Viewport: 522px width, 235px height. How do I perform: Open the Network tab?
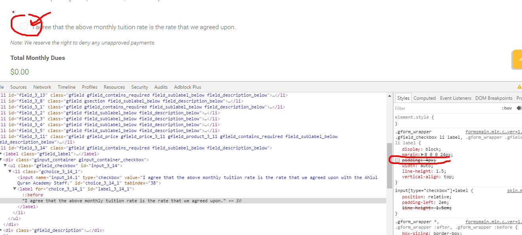[42, 87]
